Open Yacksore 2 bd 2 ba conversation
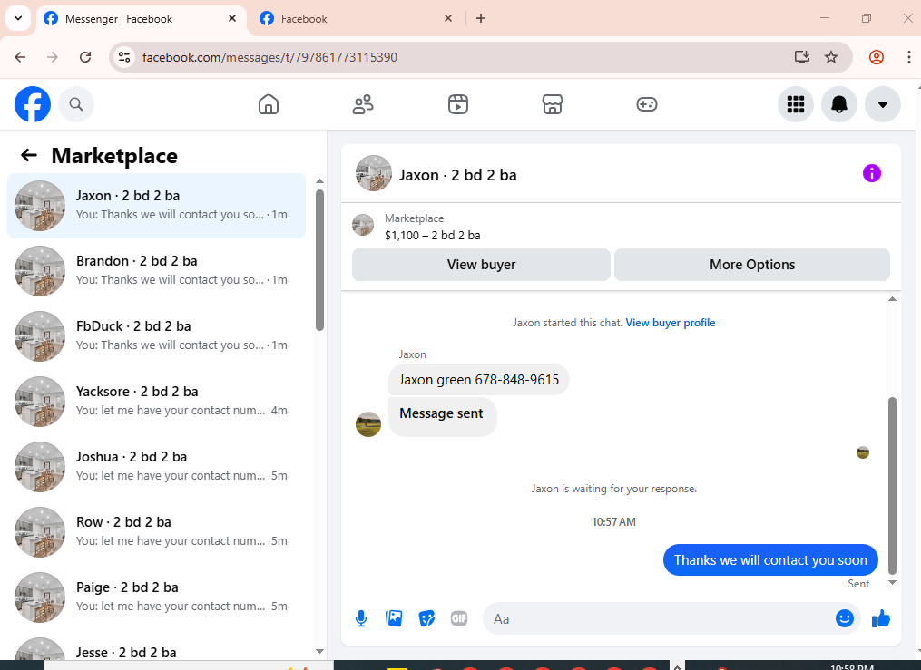Viewport: 921px width, 670px height. pyautogui.click(x=156, y=402)
